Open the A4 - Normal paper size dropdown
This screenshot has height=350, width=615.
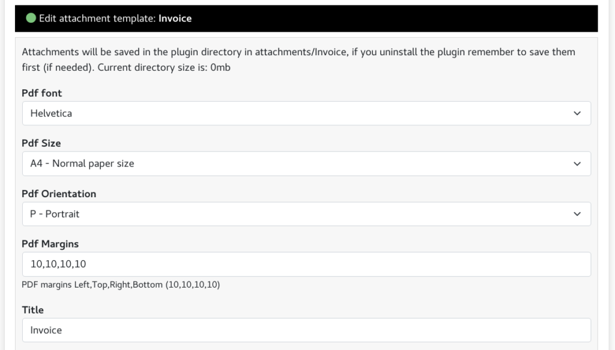click(x=306, y=164)
